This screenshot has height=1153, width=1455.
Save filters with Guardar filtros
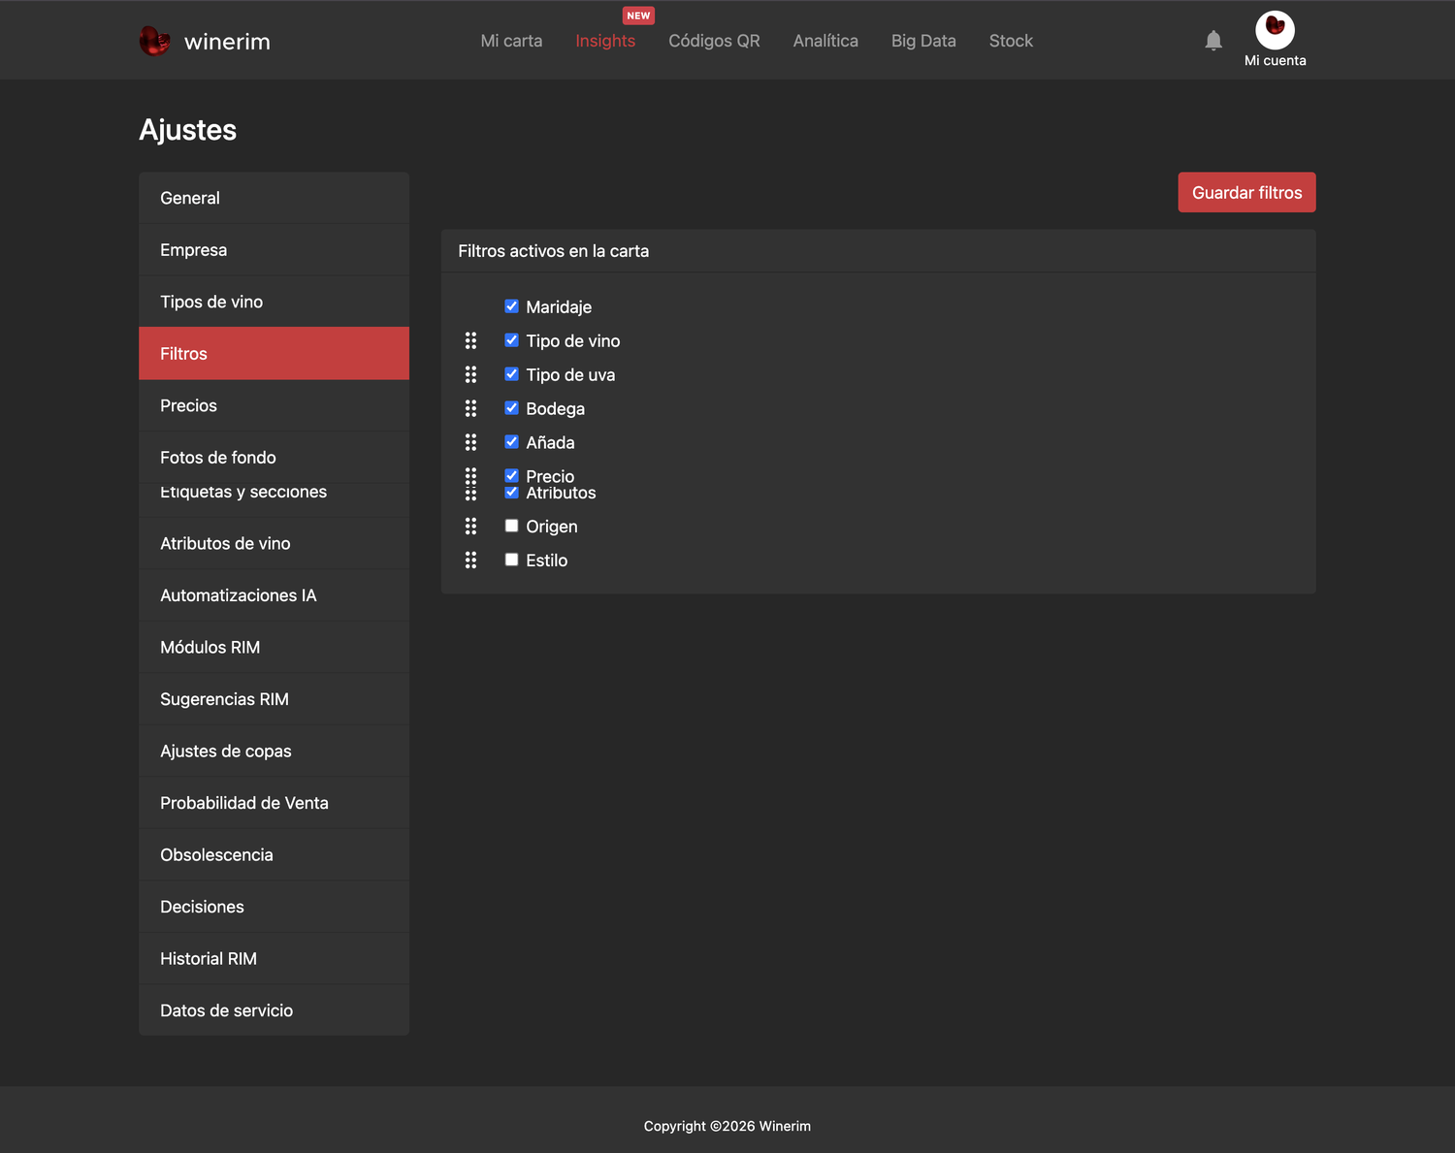coord(1246,192)
